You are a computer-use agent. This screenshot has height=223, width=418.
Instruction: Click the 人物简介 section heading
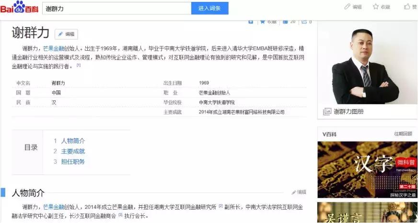click(x=28, y=193)
